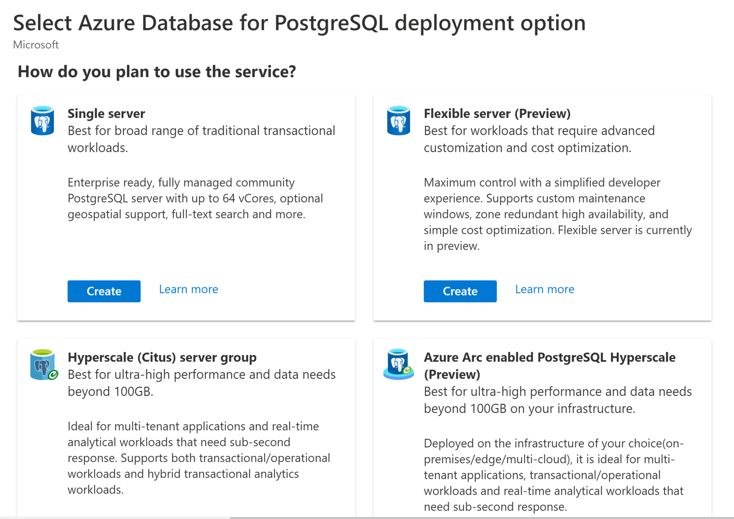Click the 'Microsoft' publisher label
Viewport: 734px width, 519px height.
(x=36, y=45)
